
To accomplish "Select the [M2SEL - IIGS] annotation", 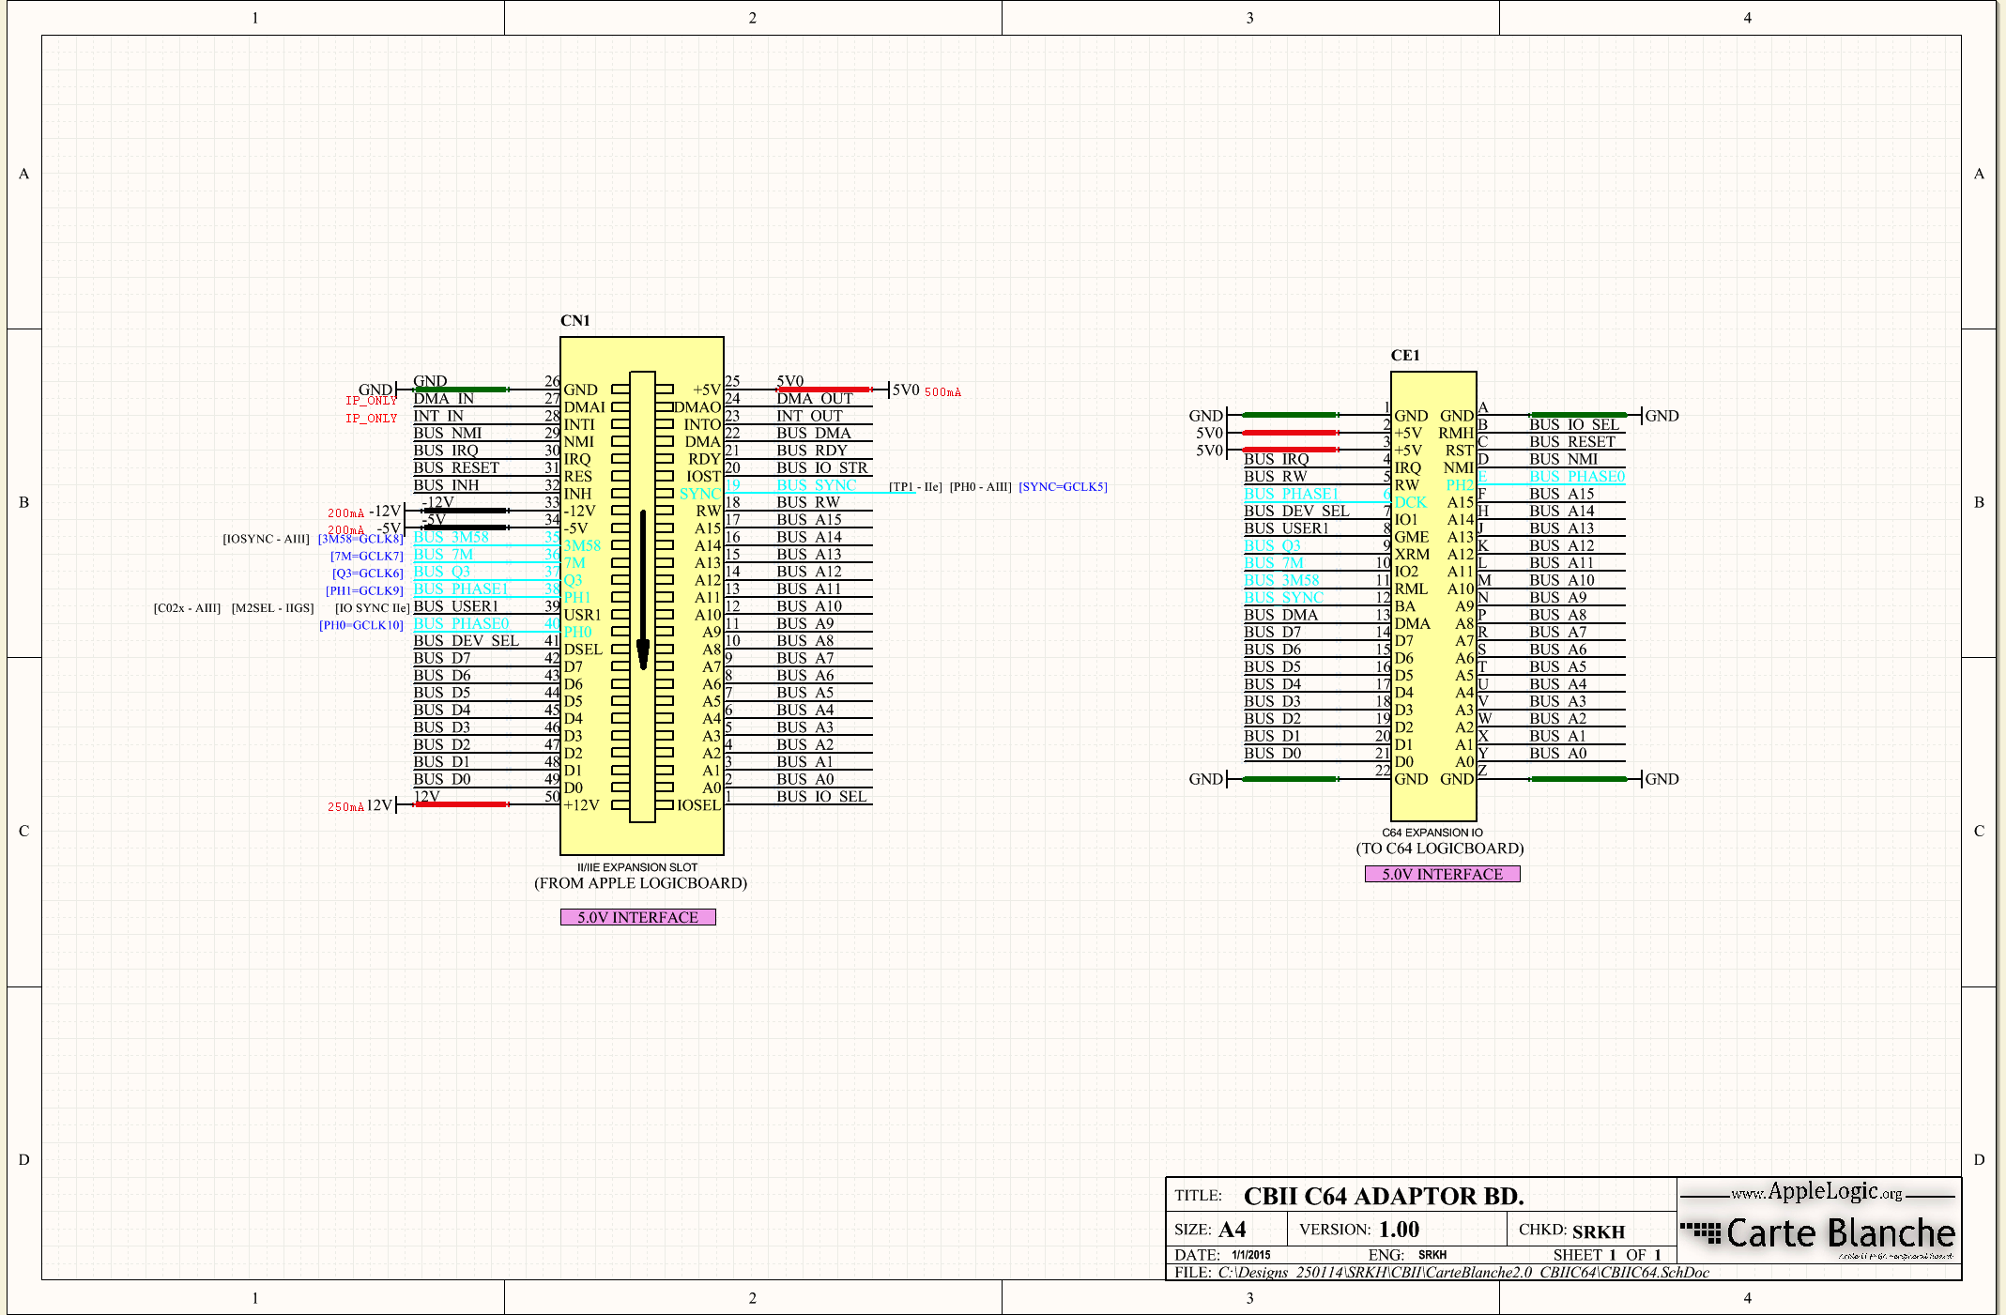I will point(273,607).
